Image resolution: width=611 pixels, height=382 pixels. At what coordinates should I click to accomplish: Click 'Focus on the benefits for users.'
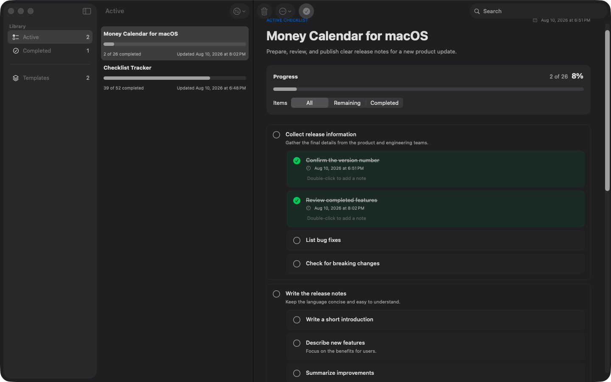341,351
